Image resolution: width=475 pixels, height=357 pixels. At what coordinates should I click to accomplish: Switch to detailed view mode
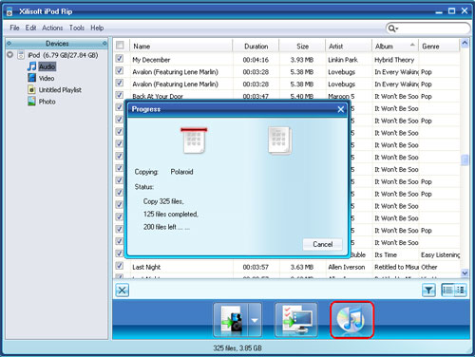[x=460, y=290]
